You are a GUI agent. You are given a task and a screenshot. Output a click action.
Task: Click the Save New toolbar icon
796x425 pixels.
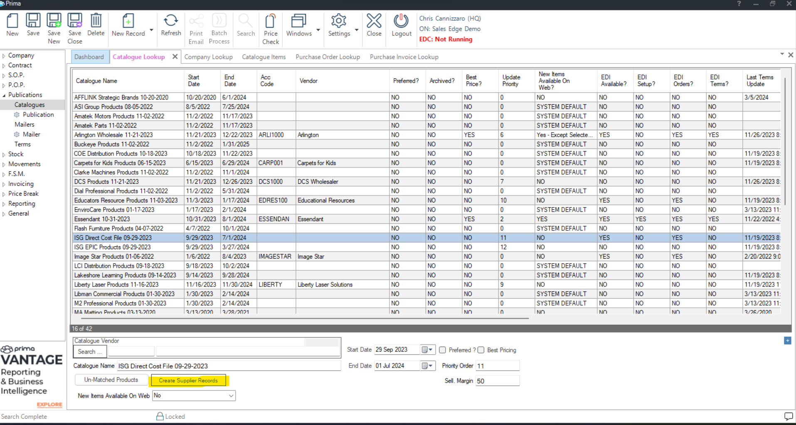54,21
